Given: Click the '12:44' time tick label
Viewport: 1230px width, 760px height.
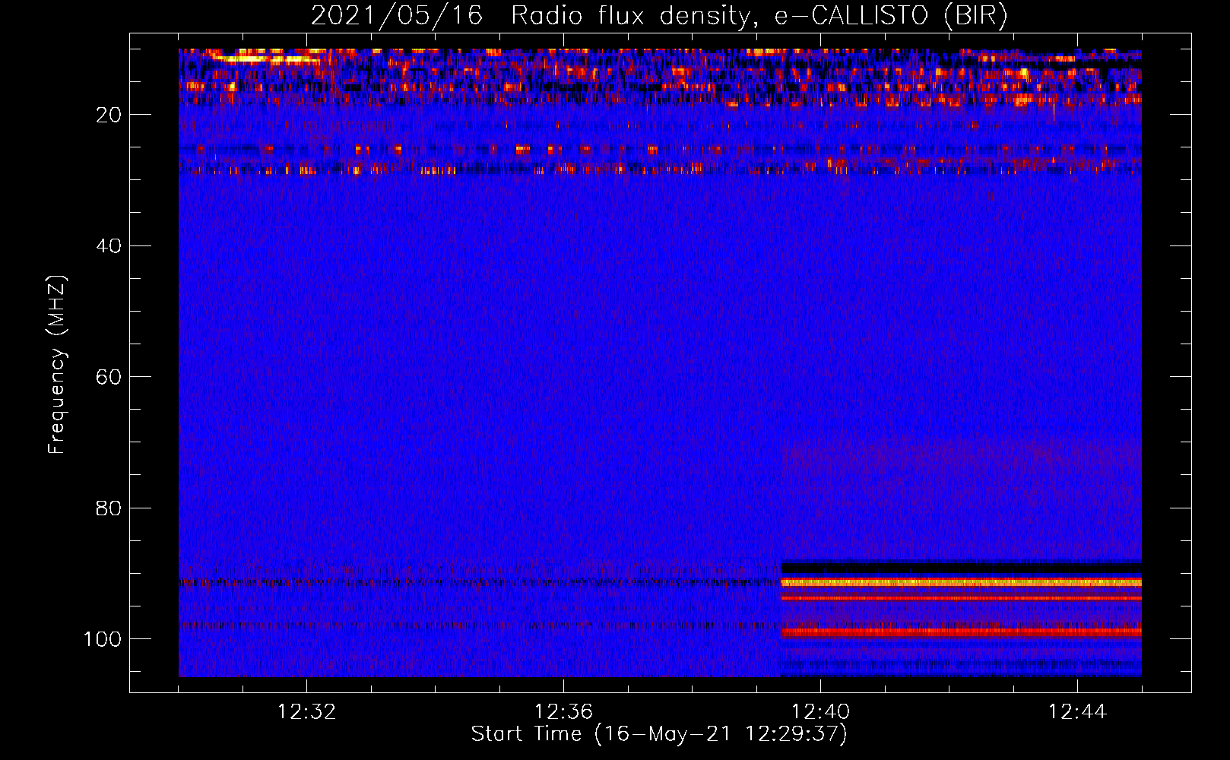Looking at the screenshot, I should pyautogui.click(x=1077, y=712).
